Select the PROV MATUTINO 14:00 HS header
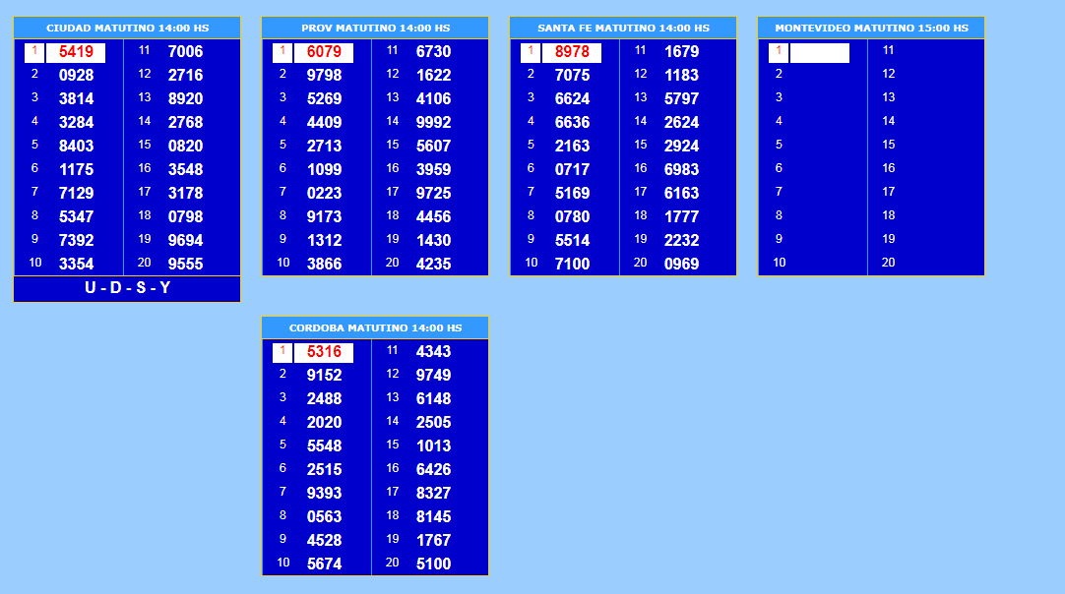 (x=375, y=29)
